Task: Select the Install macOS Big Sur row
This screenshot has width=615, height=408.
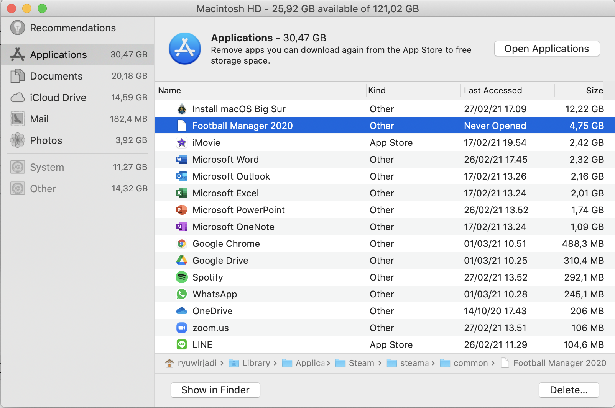Action: [385, 109]
